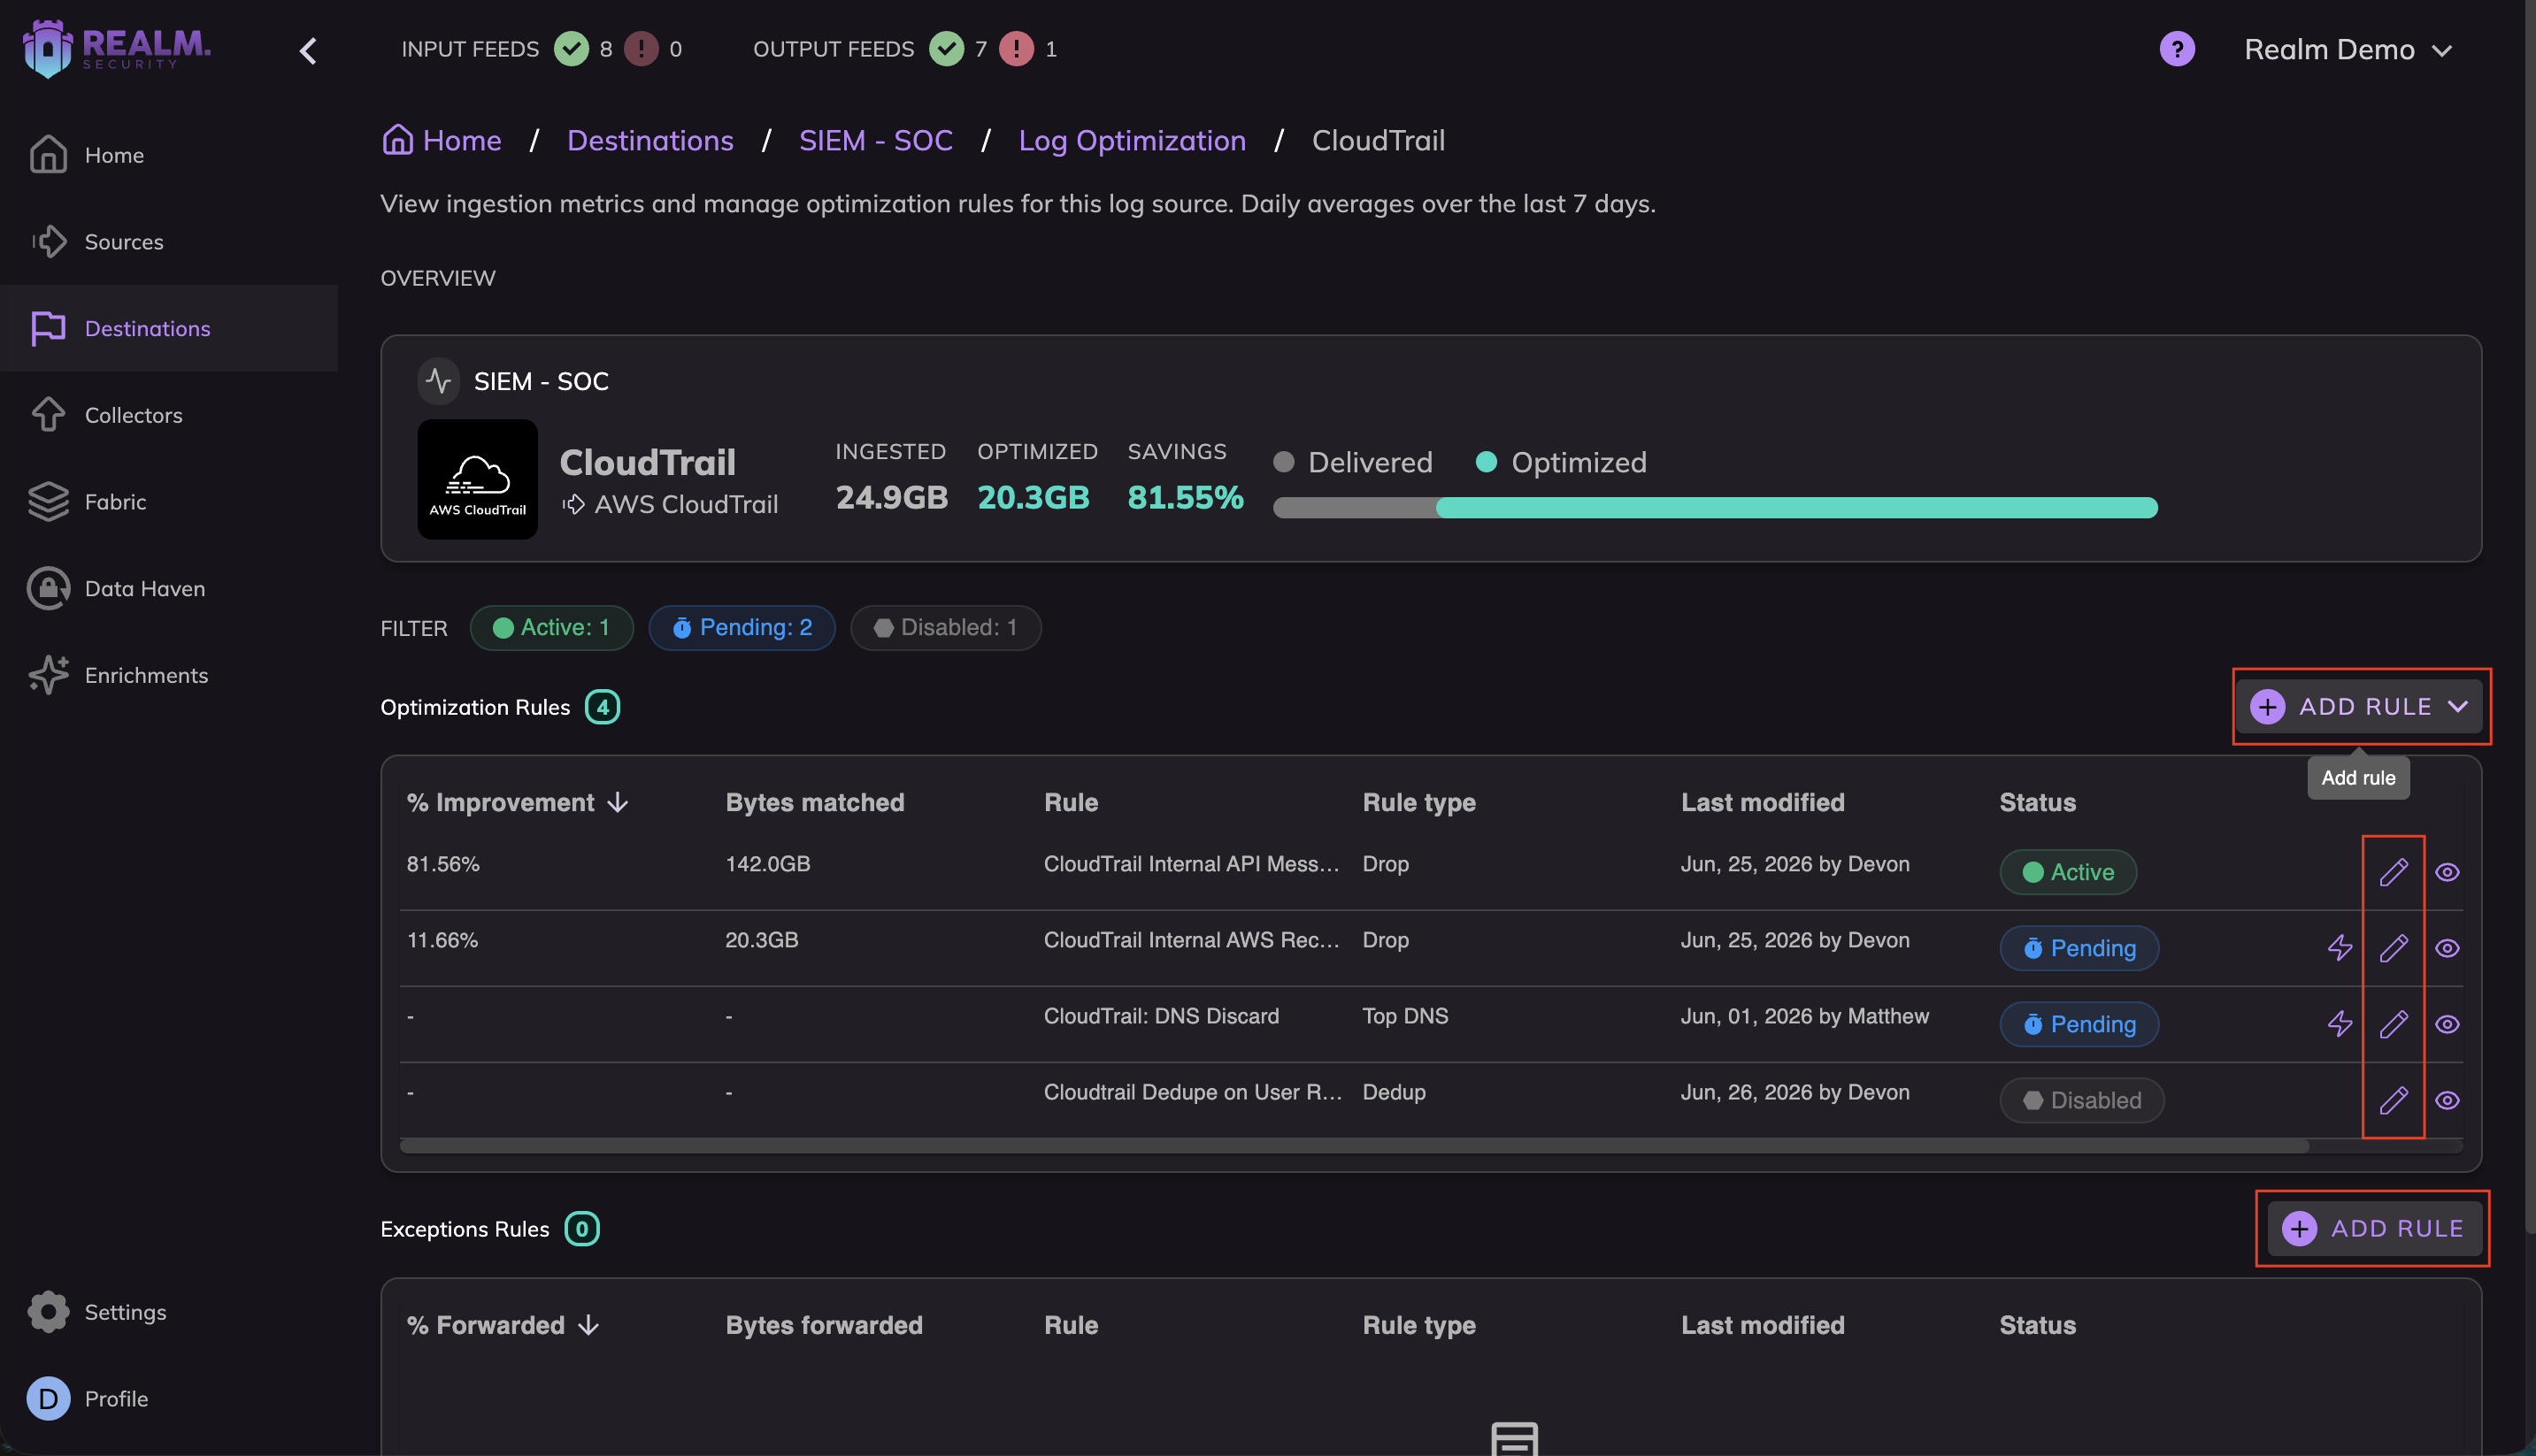Click the AWS CloudTrail logo thumbnail
The image size is (2536, 1456).
point(477,480)
